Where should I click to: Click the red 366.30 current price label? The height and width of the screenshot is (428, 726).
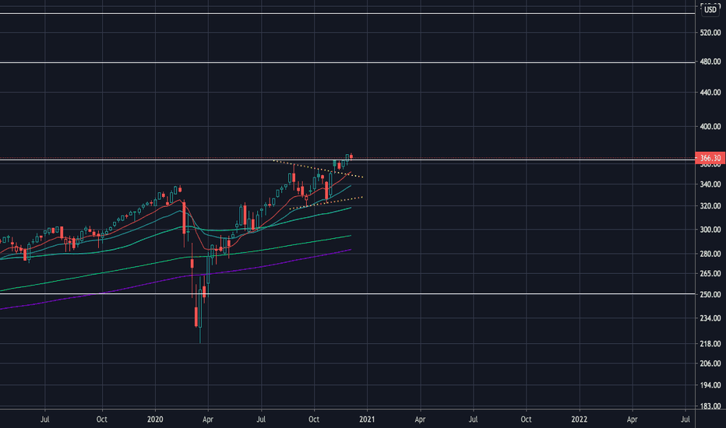(710, 158)
